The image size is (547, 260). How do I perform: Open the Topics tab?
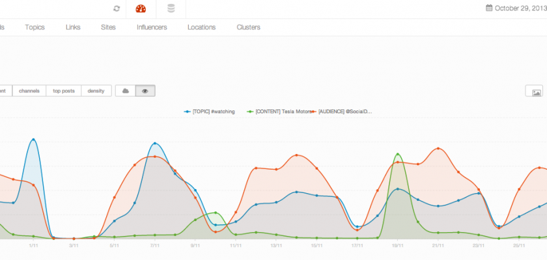coord(35,27)
